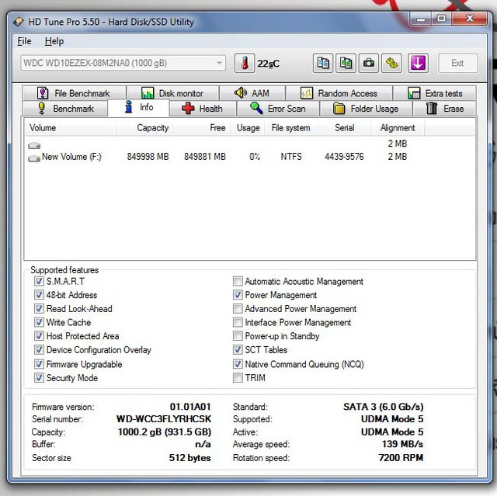The width and height of the screenshot is (497, 496).
Task: Select the New Volume (F:) row
Action: [x=250, y=157]
